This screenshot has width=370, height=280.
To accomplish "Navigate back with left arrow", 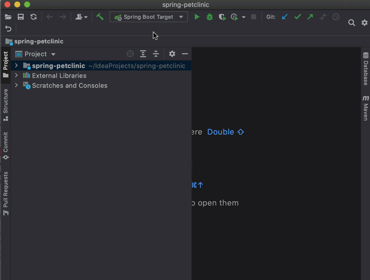I will pyautogui.click(x=50, y=17).
